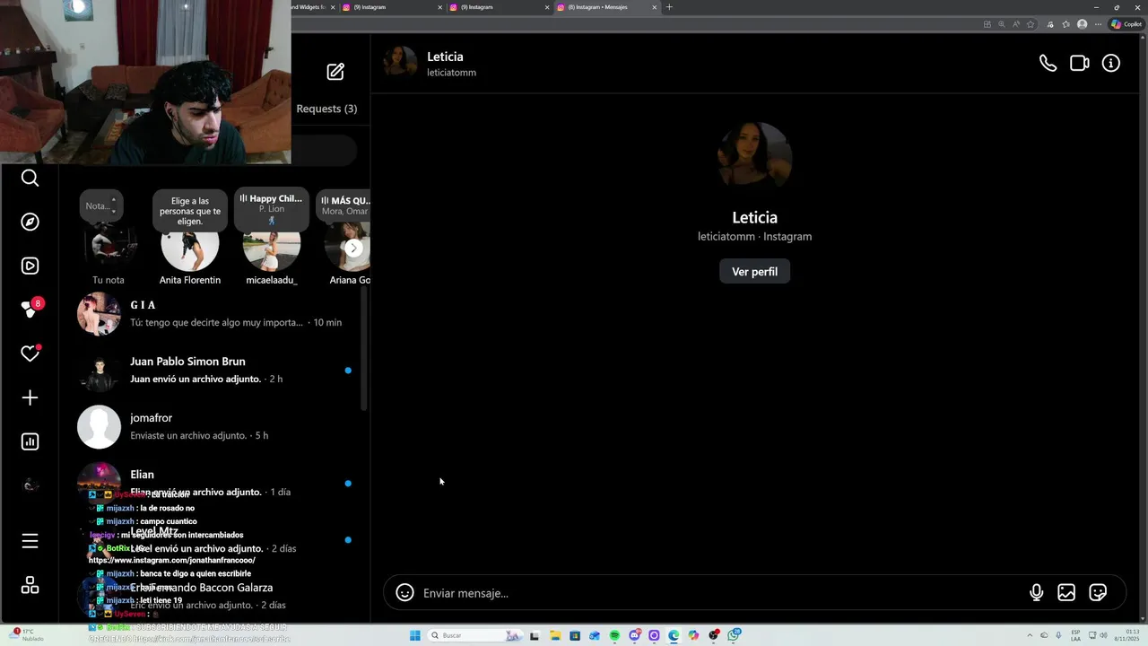The height and width of the screenshot is (646, 1148).
Task: Open chat with Fernando Baccon Galarza
Action: (215, 596)
